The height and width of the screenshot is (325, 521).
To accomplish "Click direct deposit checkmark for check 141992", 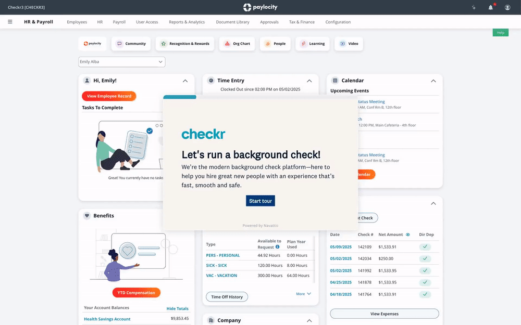I will [425, 270].
